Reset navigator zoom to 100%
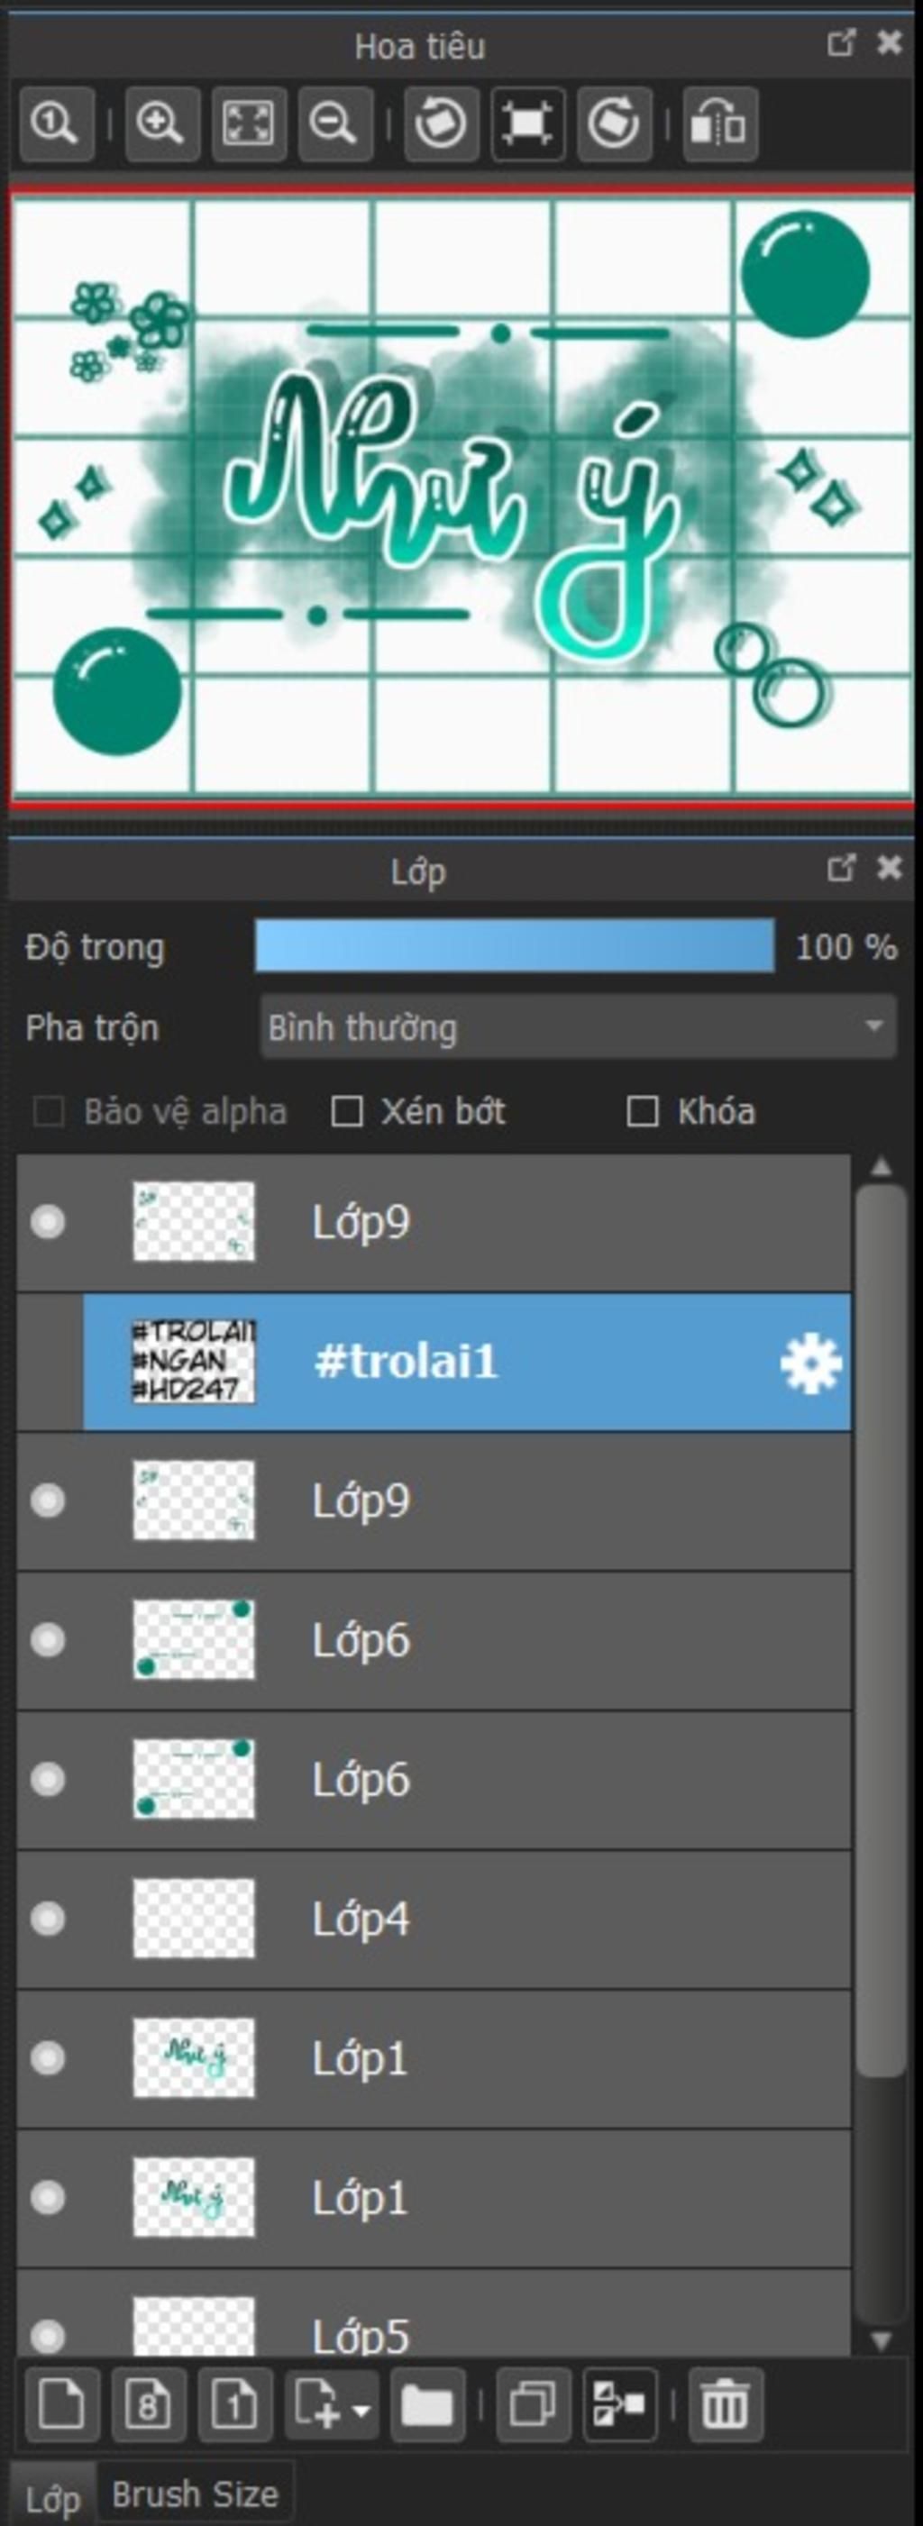Viewport: 923px width, 2526px height. 56,124
